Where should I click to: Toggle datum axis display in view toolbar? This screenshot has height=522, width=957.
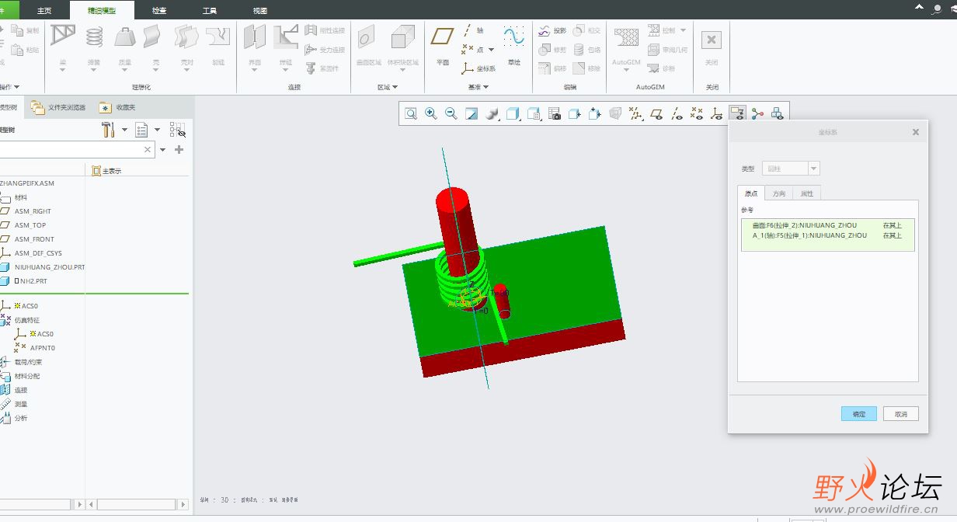(677, 113)
